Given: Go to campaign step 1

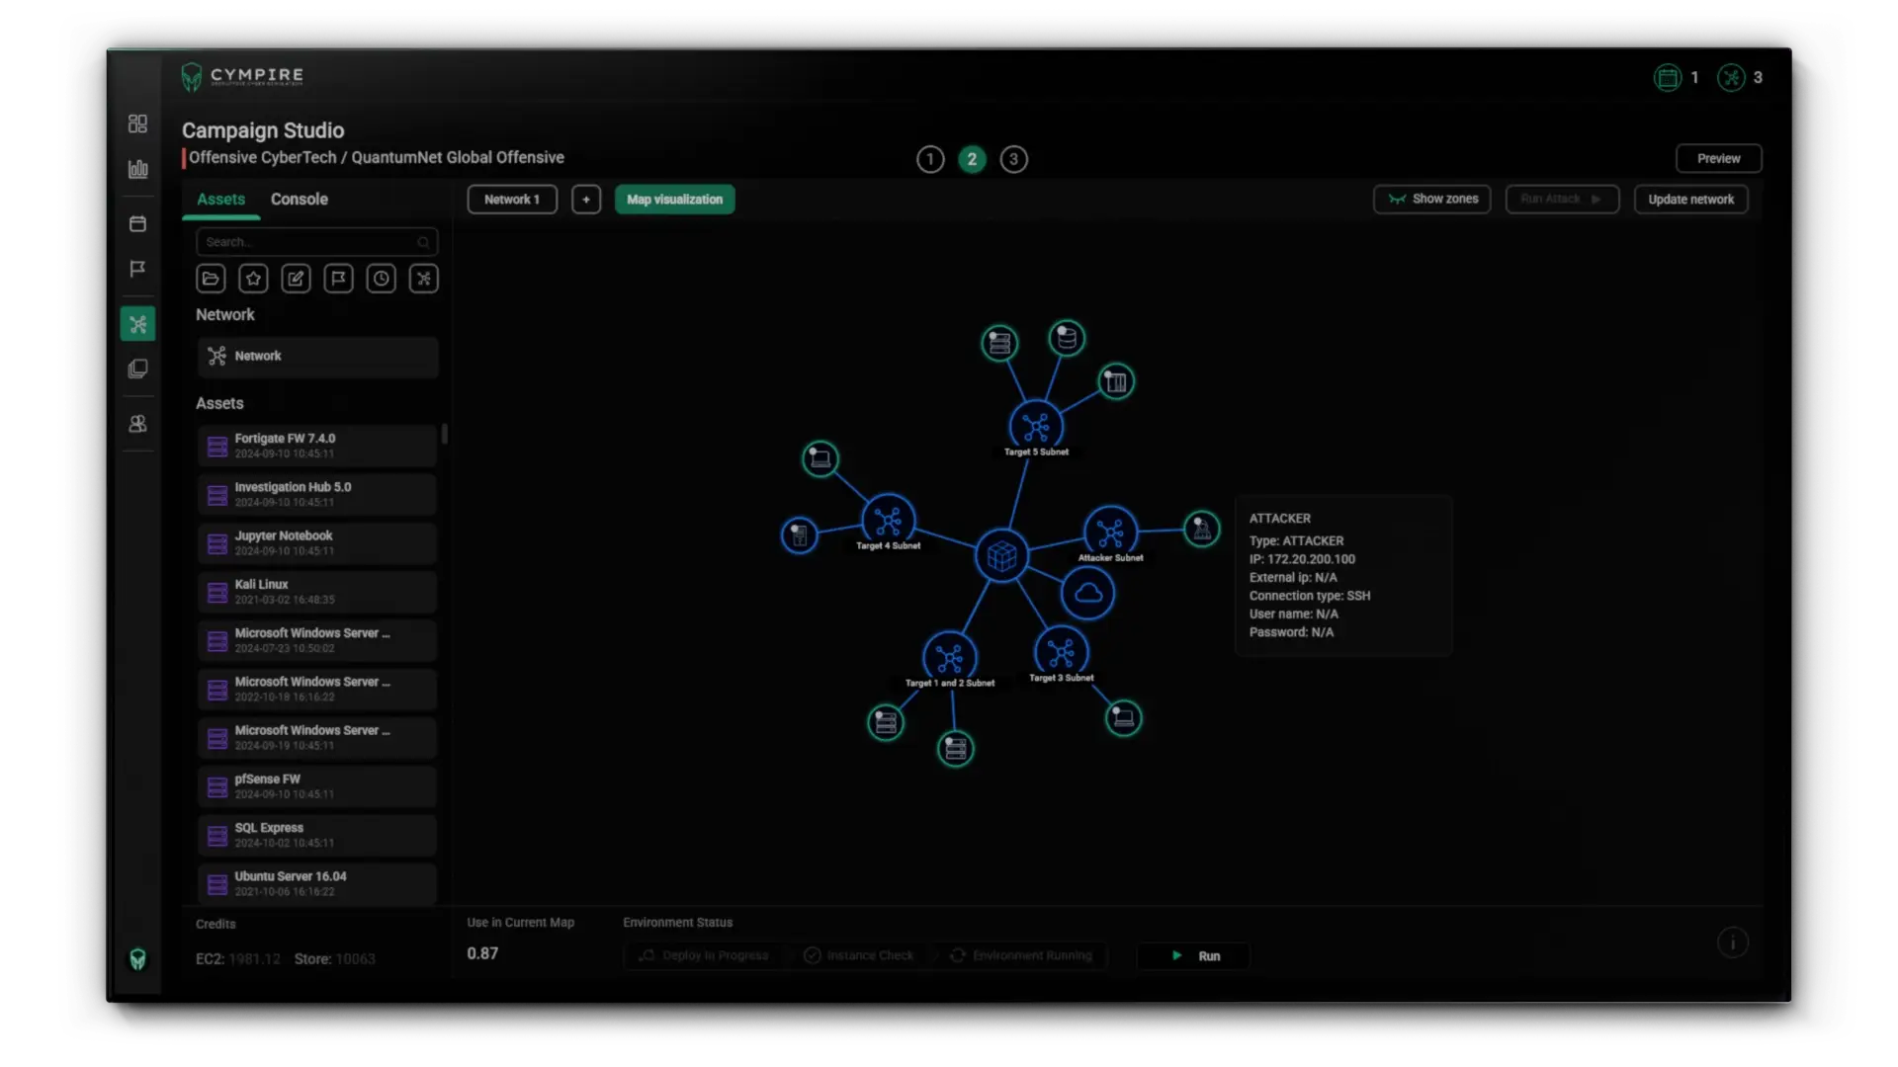Looking at the screenshot, I should (930, 159).
